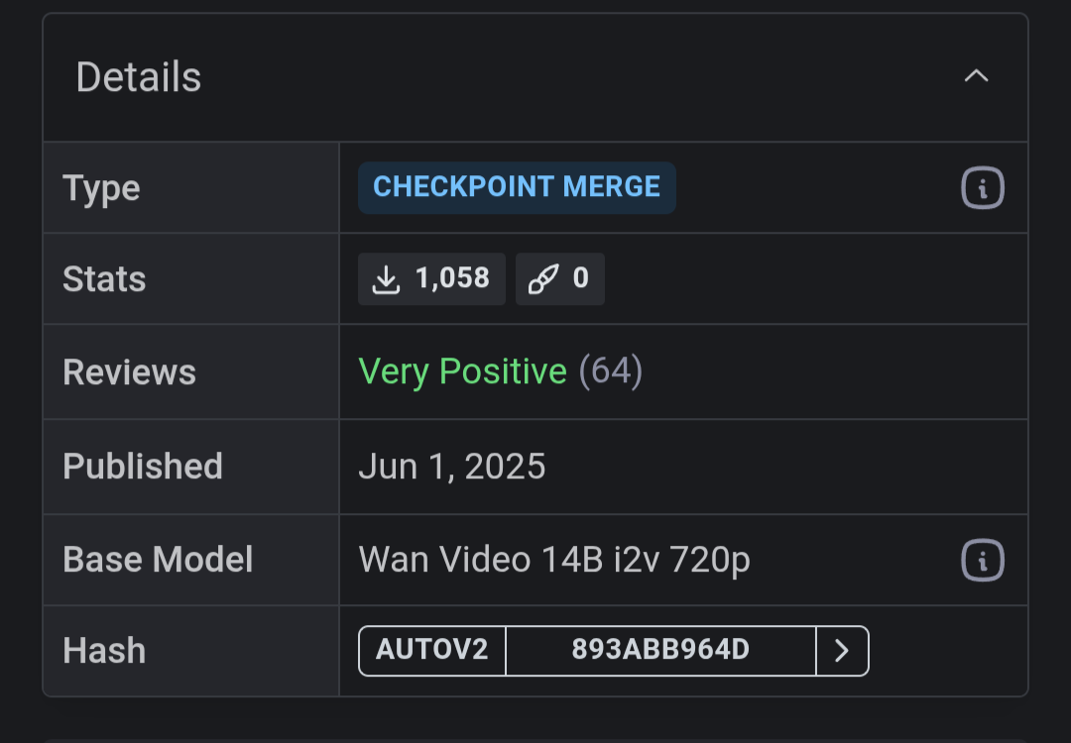This screenshot has height=743, width=1071.
Task: Click the Hash row label
Action: coord(104,651)
